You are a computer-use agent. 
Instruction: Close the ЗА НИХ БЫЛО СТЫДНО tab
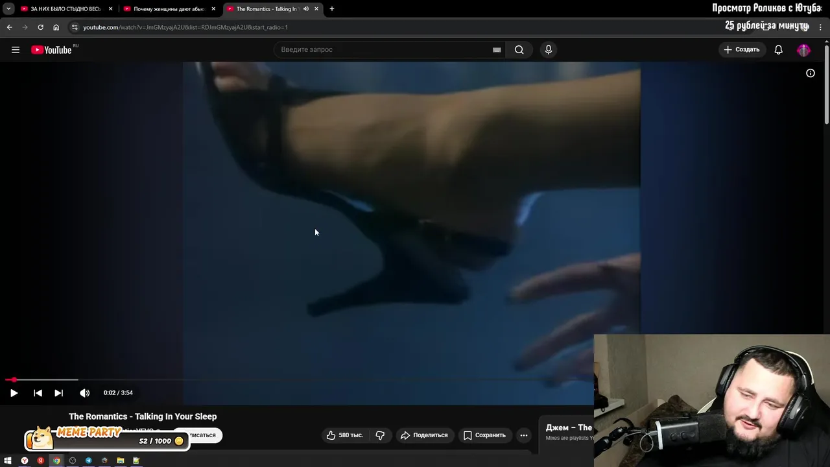[110, 9]
